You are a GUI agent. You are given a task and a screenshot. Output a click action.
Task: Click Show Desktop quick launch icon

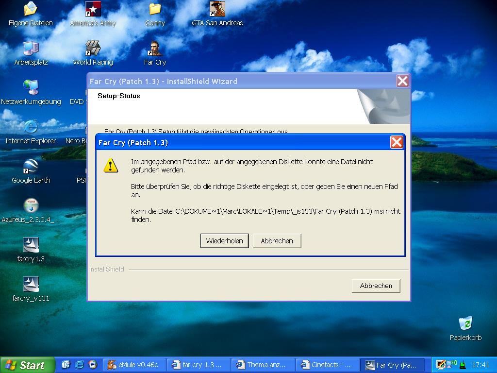[x=66, y=365]
